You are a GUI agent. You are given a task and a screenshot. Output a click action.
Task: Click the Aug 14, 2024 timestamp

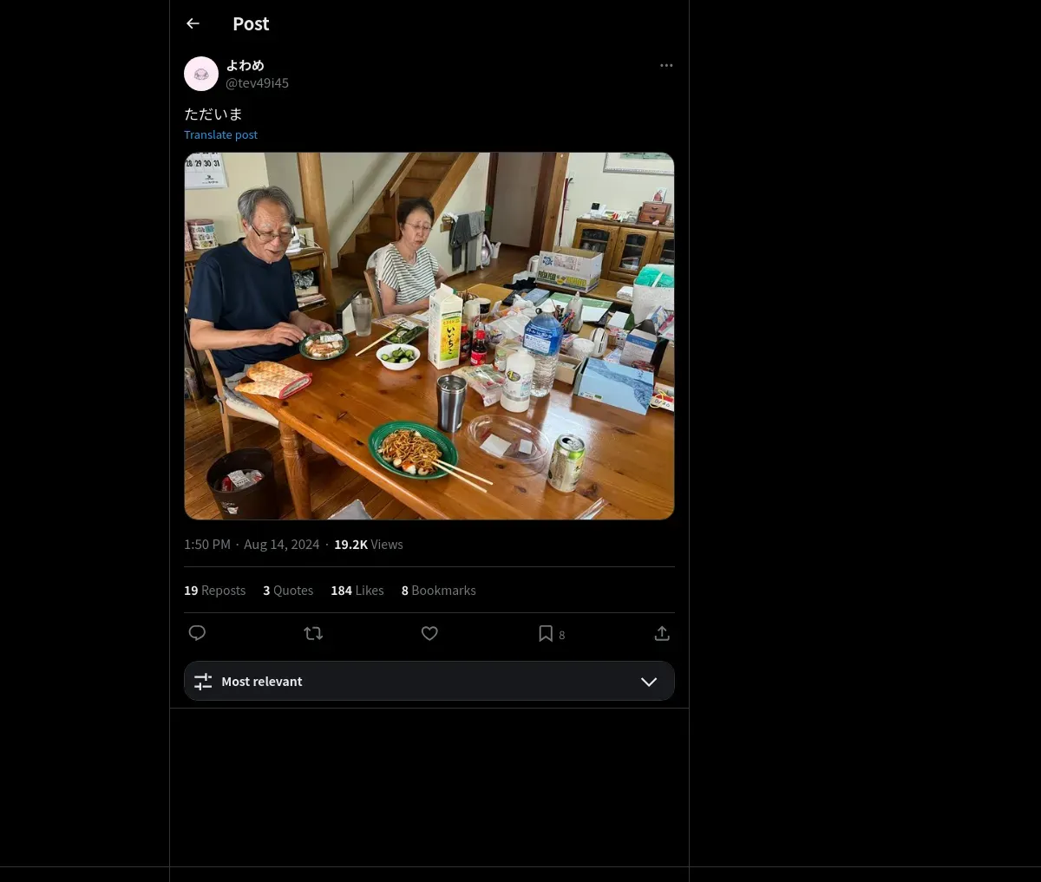click(x=281, y=545)
